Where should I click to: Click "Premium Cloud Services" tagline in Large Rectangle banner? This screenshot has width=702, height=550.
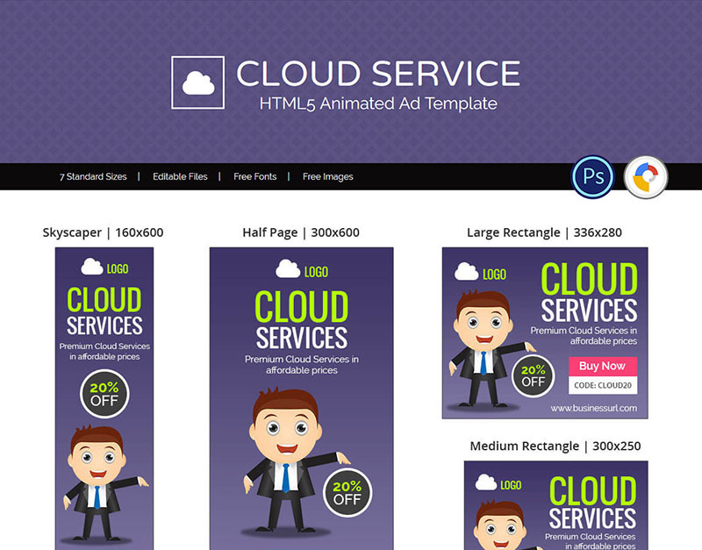584,336
